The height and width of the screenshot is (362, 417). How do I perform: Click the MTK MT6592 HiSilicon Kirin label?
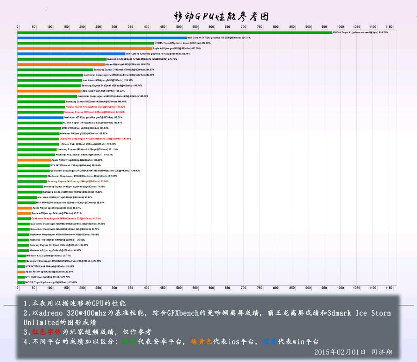click(x=70, y=203)
